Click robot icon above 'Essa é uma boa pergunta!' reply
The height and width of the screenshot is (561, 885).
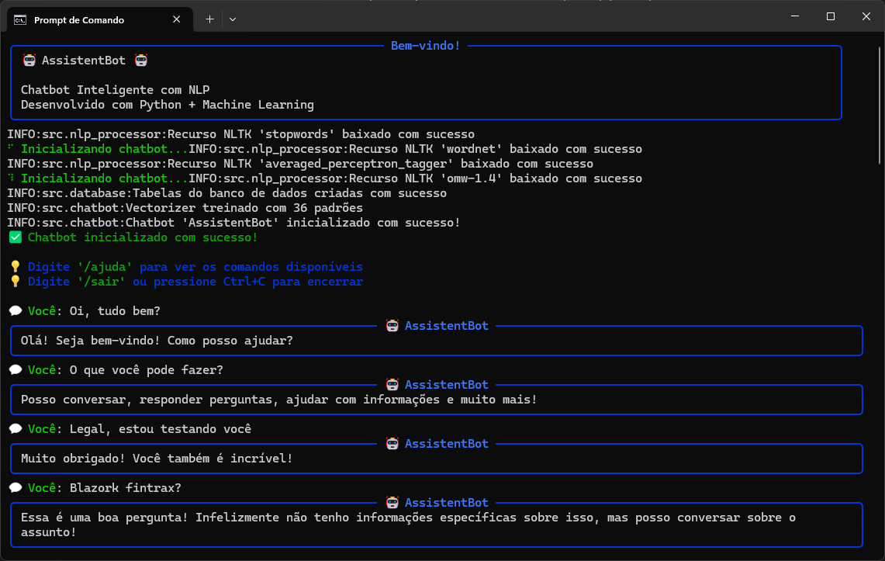pyautogui.click(x=392, y=502)
